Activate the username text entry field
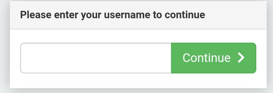This screenshot has width=273, height=93. pos(96,58)
